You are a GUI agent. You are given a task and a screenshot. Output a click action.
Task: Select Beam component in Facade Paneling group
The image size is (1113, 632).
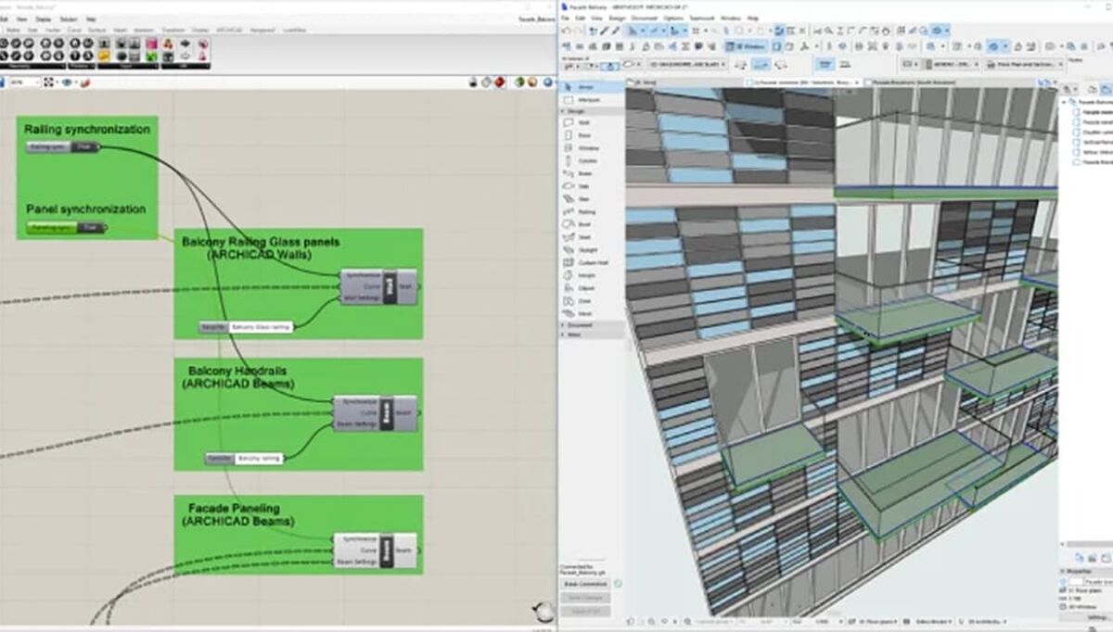click(375, 549)
